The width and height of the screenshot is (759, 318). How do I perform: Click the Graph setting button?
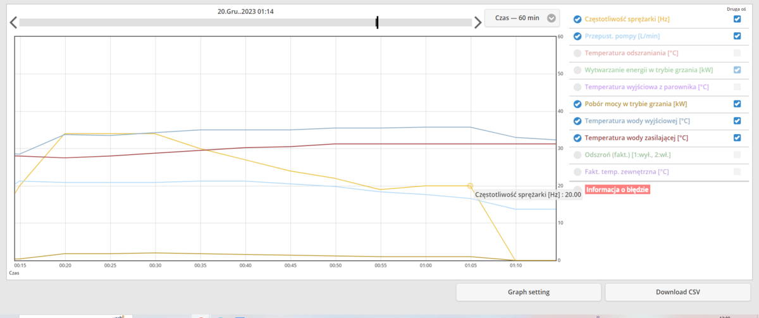pos(528,292)
